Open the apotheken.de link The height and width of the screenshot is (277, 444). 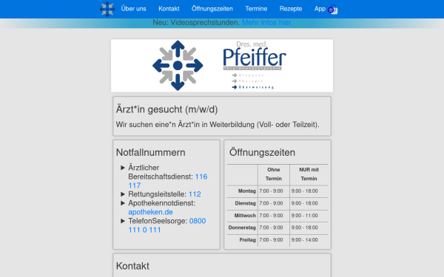[x=150, y=212]
